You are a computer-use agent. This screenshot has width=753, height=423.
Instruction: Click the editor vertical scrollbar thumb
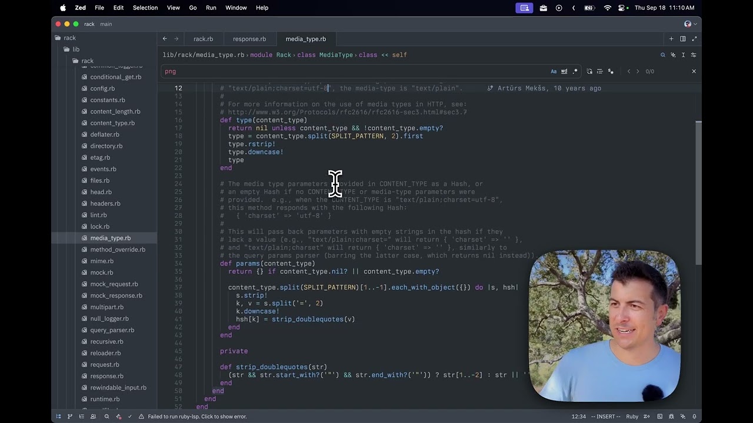coord(698,192)
